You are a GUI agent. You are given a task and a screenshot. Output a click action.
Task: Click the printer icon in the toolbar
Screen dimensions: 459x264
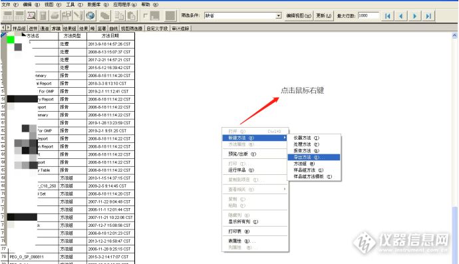pos(55,15)
